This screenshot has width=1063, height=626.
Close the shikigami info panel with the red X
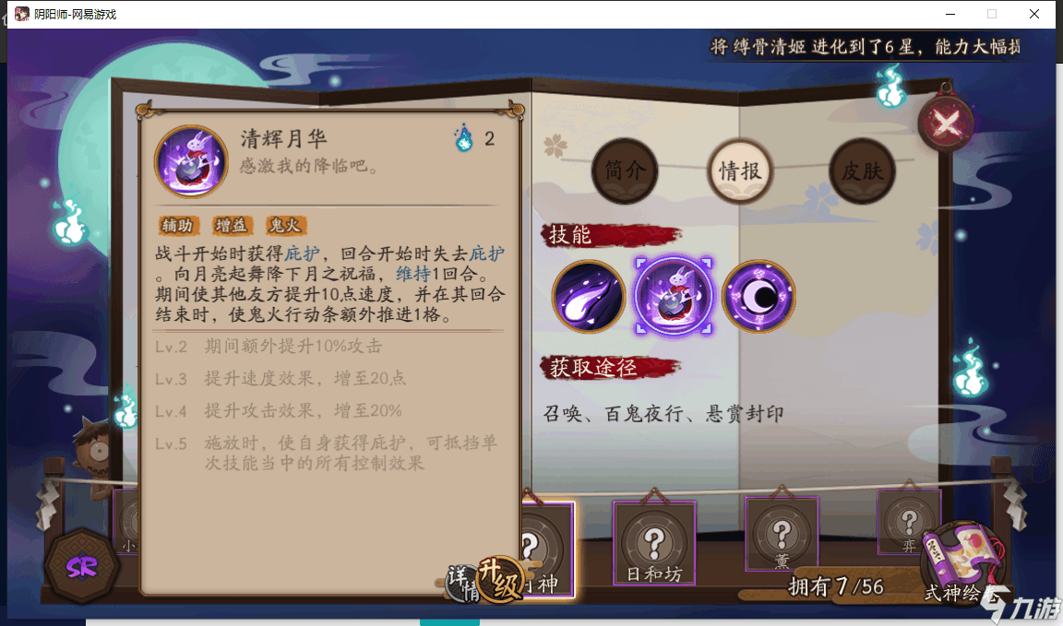coord(946,124)
